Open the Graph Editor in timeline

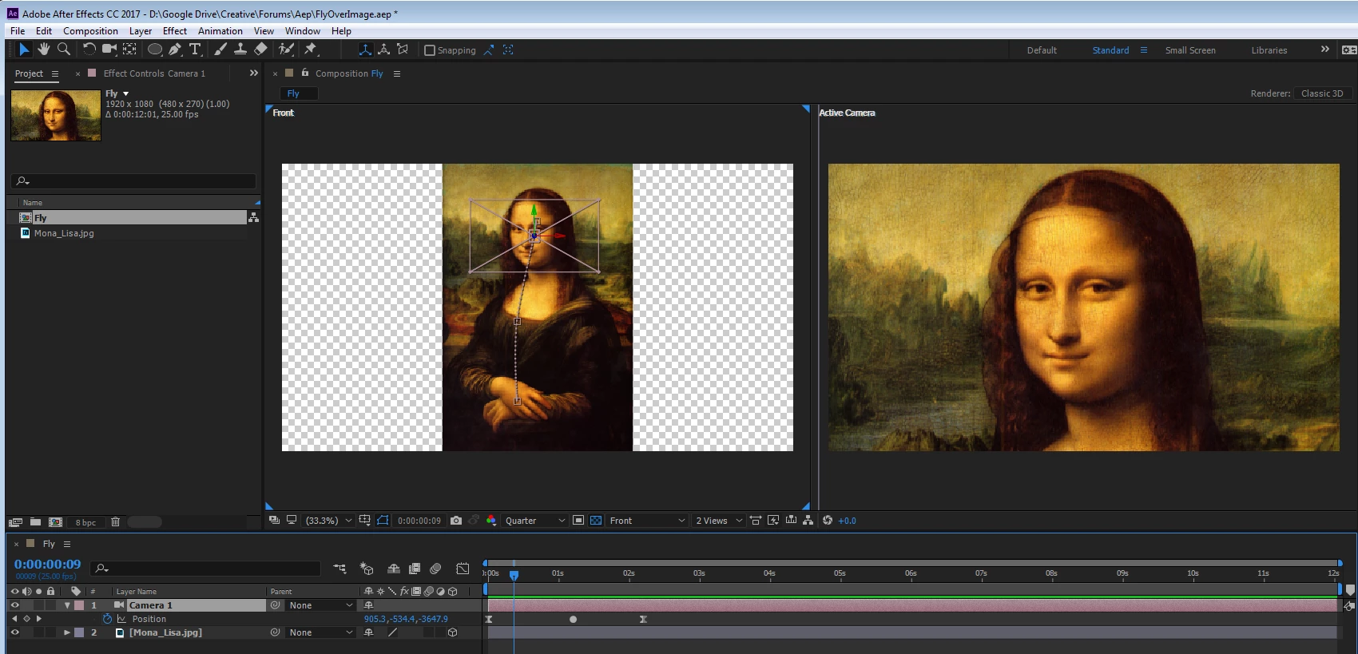click(x=463, y=569)
